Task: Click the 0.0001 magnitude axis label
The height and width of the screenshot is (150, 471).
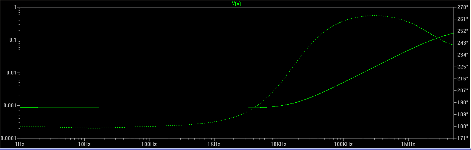Action: click(8, 138)
